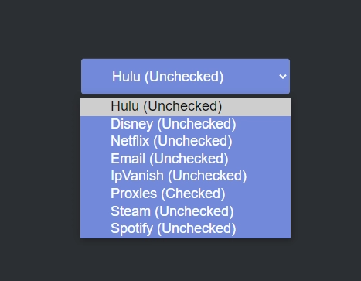Image resolution: width=361 pixels, height=281 pixels.
Task: Choose Disney (Unchecked) from the list
Action: [186, 124]
